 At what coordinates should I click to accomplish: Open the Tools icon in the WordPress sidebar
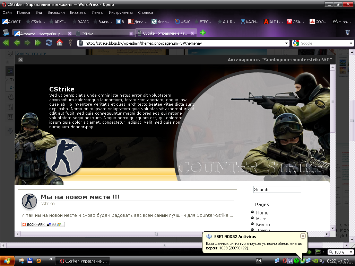pyautogui.click(x=10, y=107)
